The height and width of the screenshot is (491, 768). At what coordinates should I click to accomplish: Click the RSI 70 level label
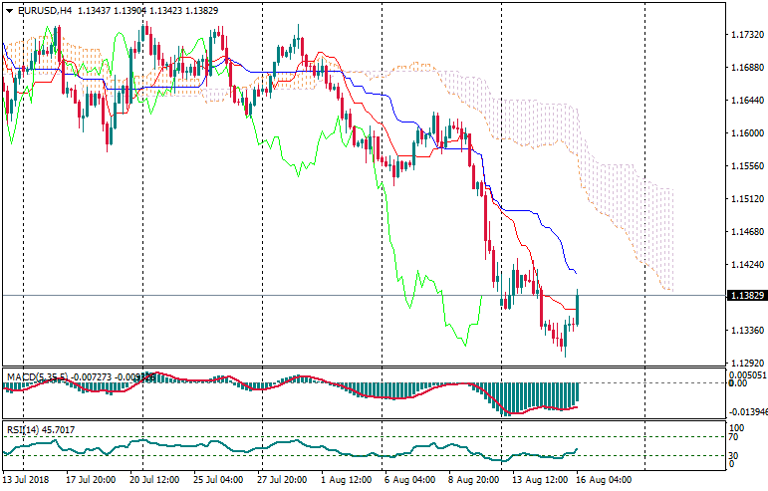tap(733, 436)
